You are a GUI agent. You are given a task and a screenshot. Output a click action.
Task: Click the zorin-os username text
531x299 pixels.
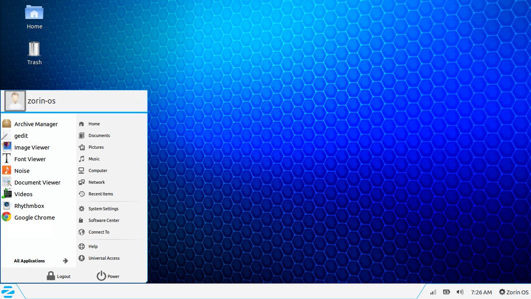pos(42,101)
